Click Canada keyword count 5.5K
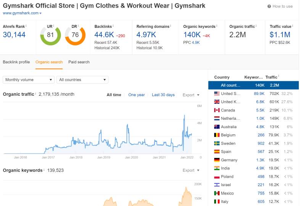This screenshot has height=206, width=300. (260, 110)
